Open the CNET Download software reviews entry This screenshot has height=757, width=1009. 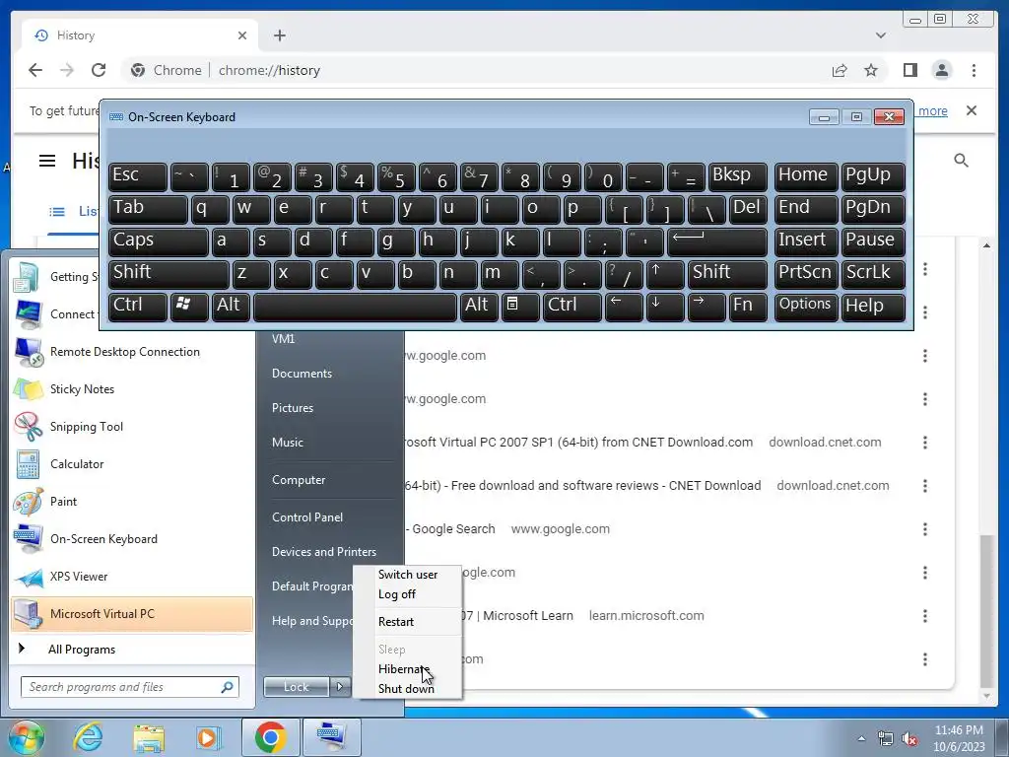[583, 485]
